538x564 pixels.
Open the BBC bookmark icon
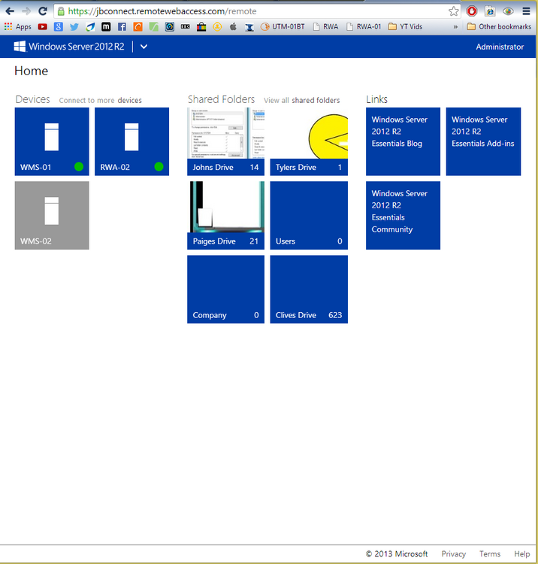pos(186,26)
